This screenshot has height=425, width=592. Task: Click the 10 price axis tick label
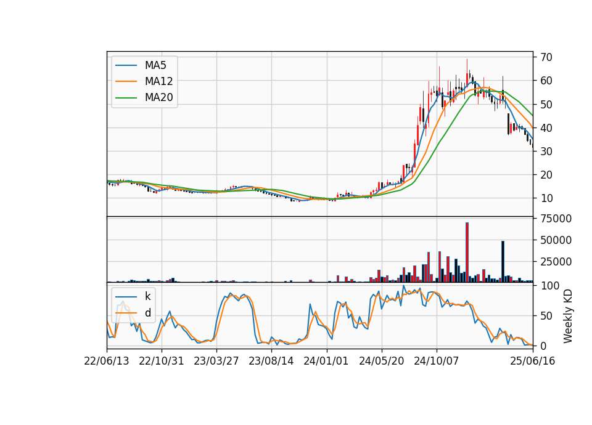(546, 198)
